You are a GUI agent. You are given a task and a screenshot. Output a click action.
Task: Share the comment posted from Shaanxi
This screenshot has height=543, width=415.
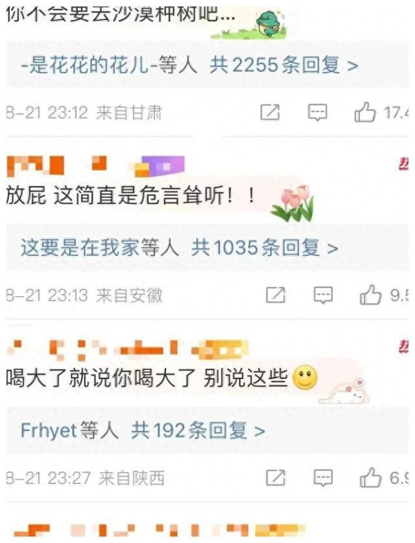(275, 478)
